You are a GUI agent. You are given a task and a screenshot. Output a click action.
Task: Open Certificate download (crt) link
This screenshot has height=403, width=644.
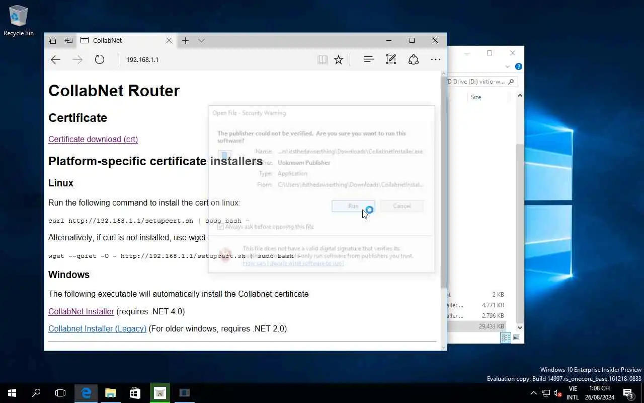pos(93,139)
